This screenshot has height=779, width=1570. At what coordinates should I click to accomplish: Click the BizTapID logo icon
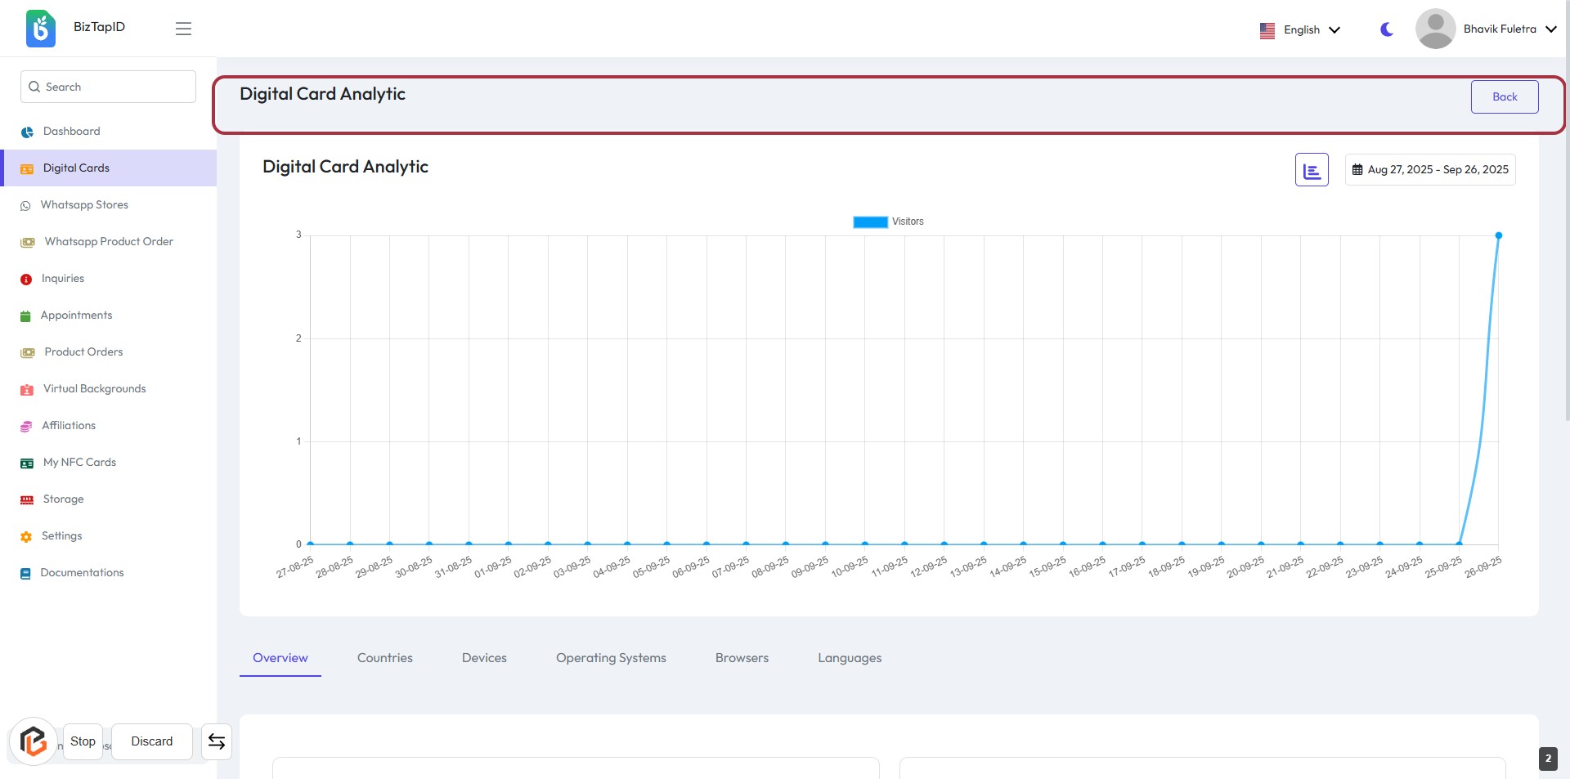click(x=40, y=29)
